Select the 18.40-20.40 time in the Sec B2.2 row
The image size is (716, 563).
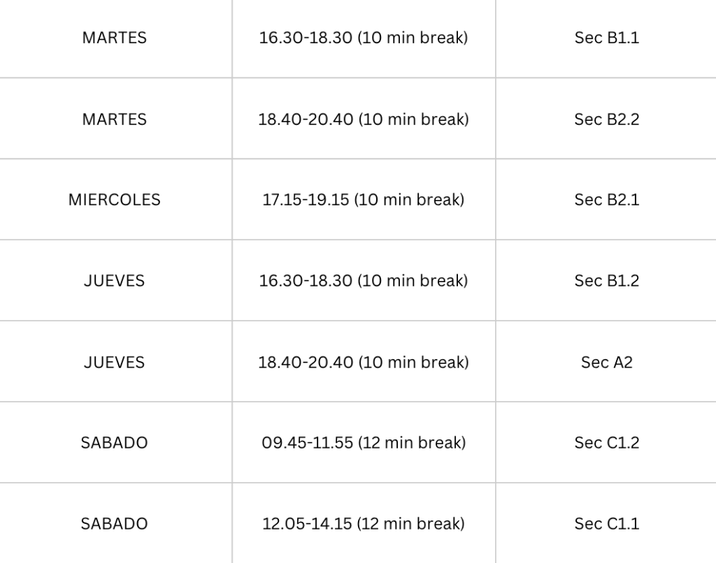364,119
